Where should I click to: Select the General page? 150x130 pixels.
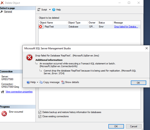[8, 12]
